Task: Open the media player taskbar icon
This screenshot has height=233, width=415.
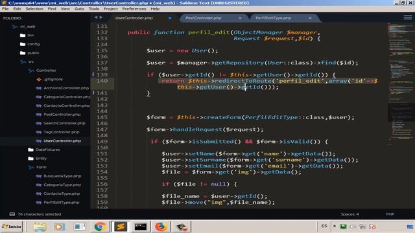Action: point(59,227)
